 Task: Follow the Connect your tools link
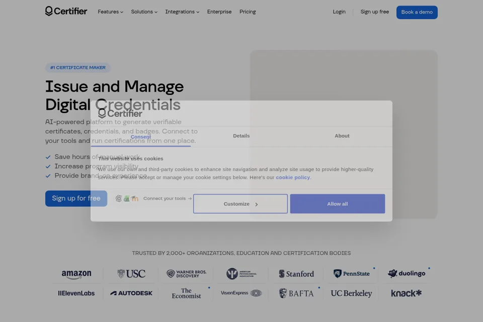click(167, 198)
